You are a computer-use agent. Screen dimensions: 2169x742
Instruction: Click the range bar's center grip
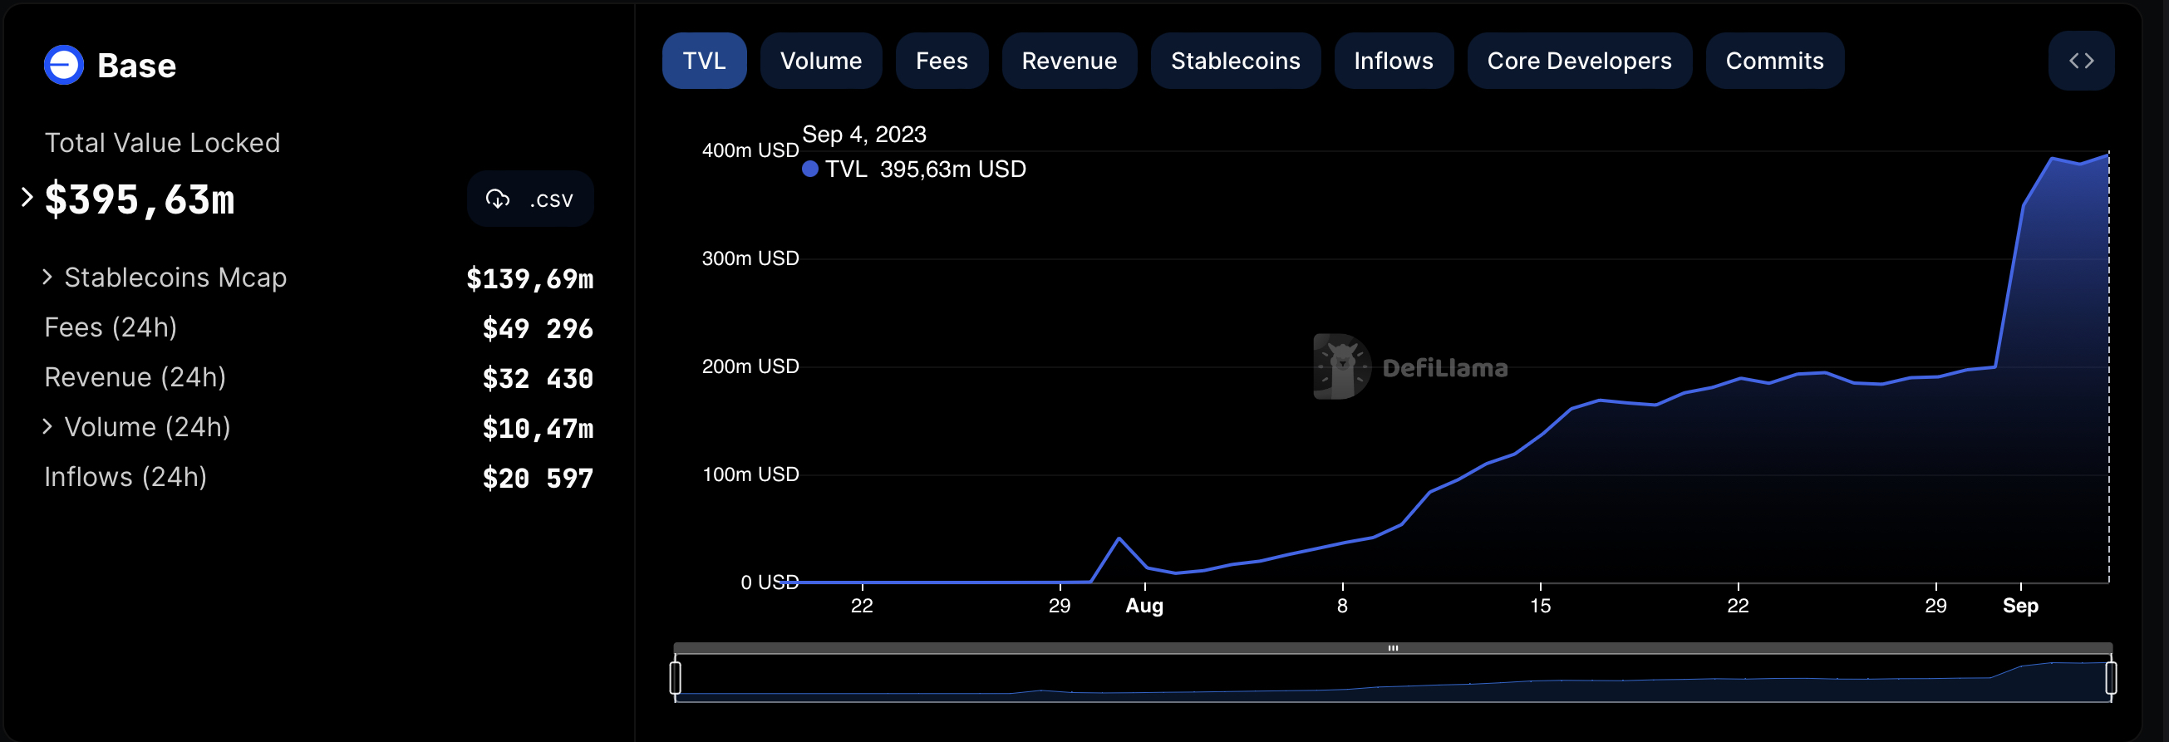click(1393, 647)
